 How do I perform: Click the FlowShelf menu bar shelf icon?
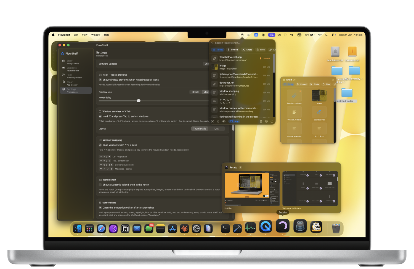coord(242,35)
